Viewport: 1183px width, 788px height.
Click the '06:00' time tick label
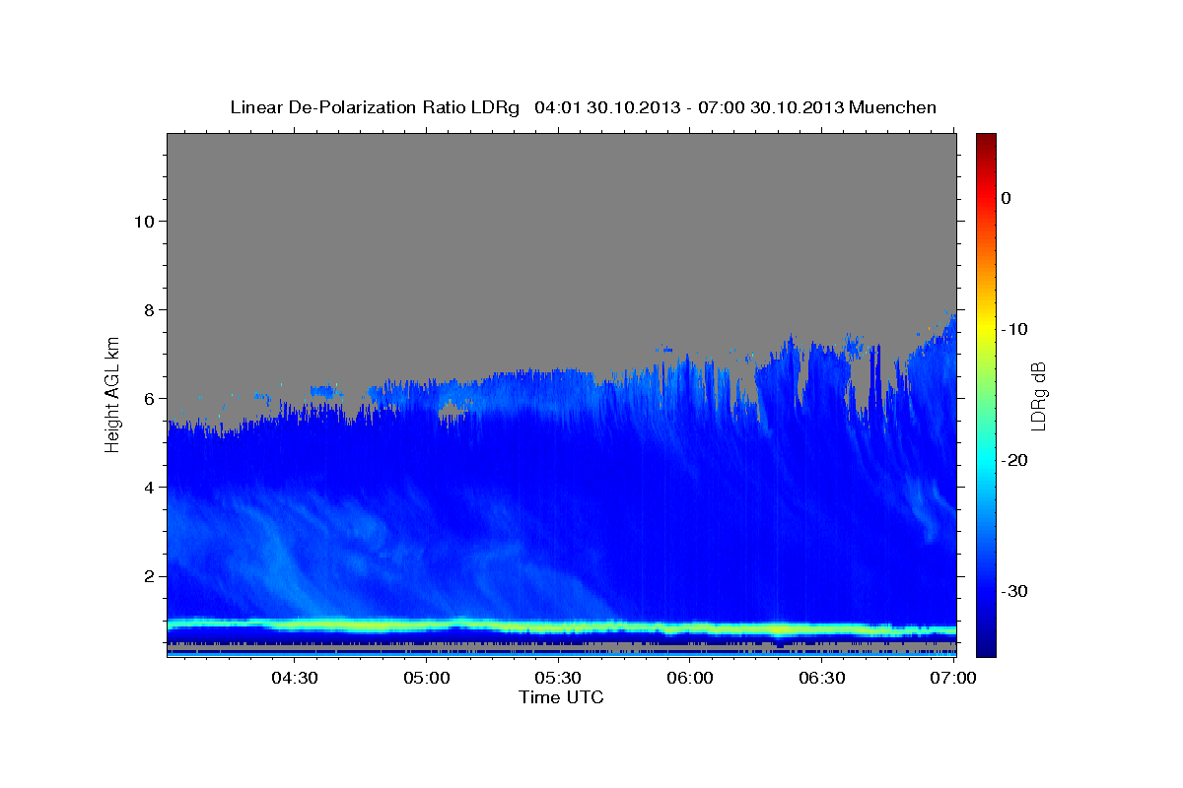(x=690, y=678)
